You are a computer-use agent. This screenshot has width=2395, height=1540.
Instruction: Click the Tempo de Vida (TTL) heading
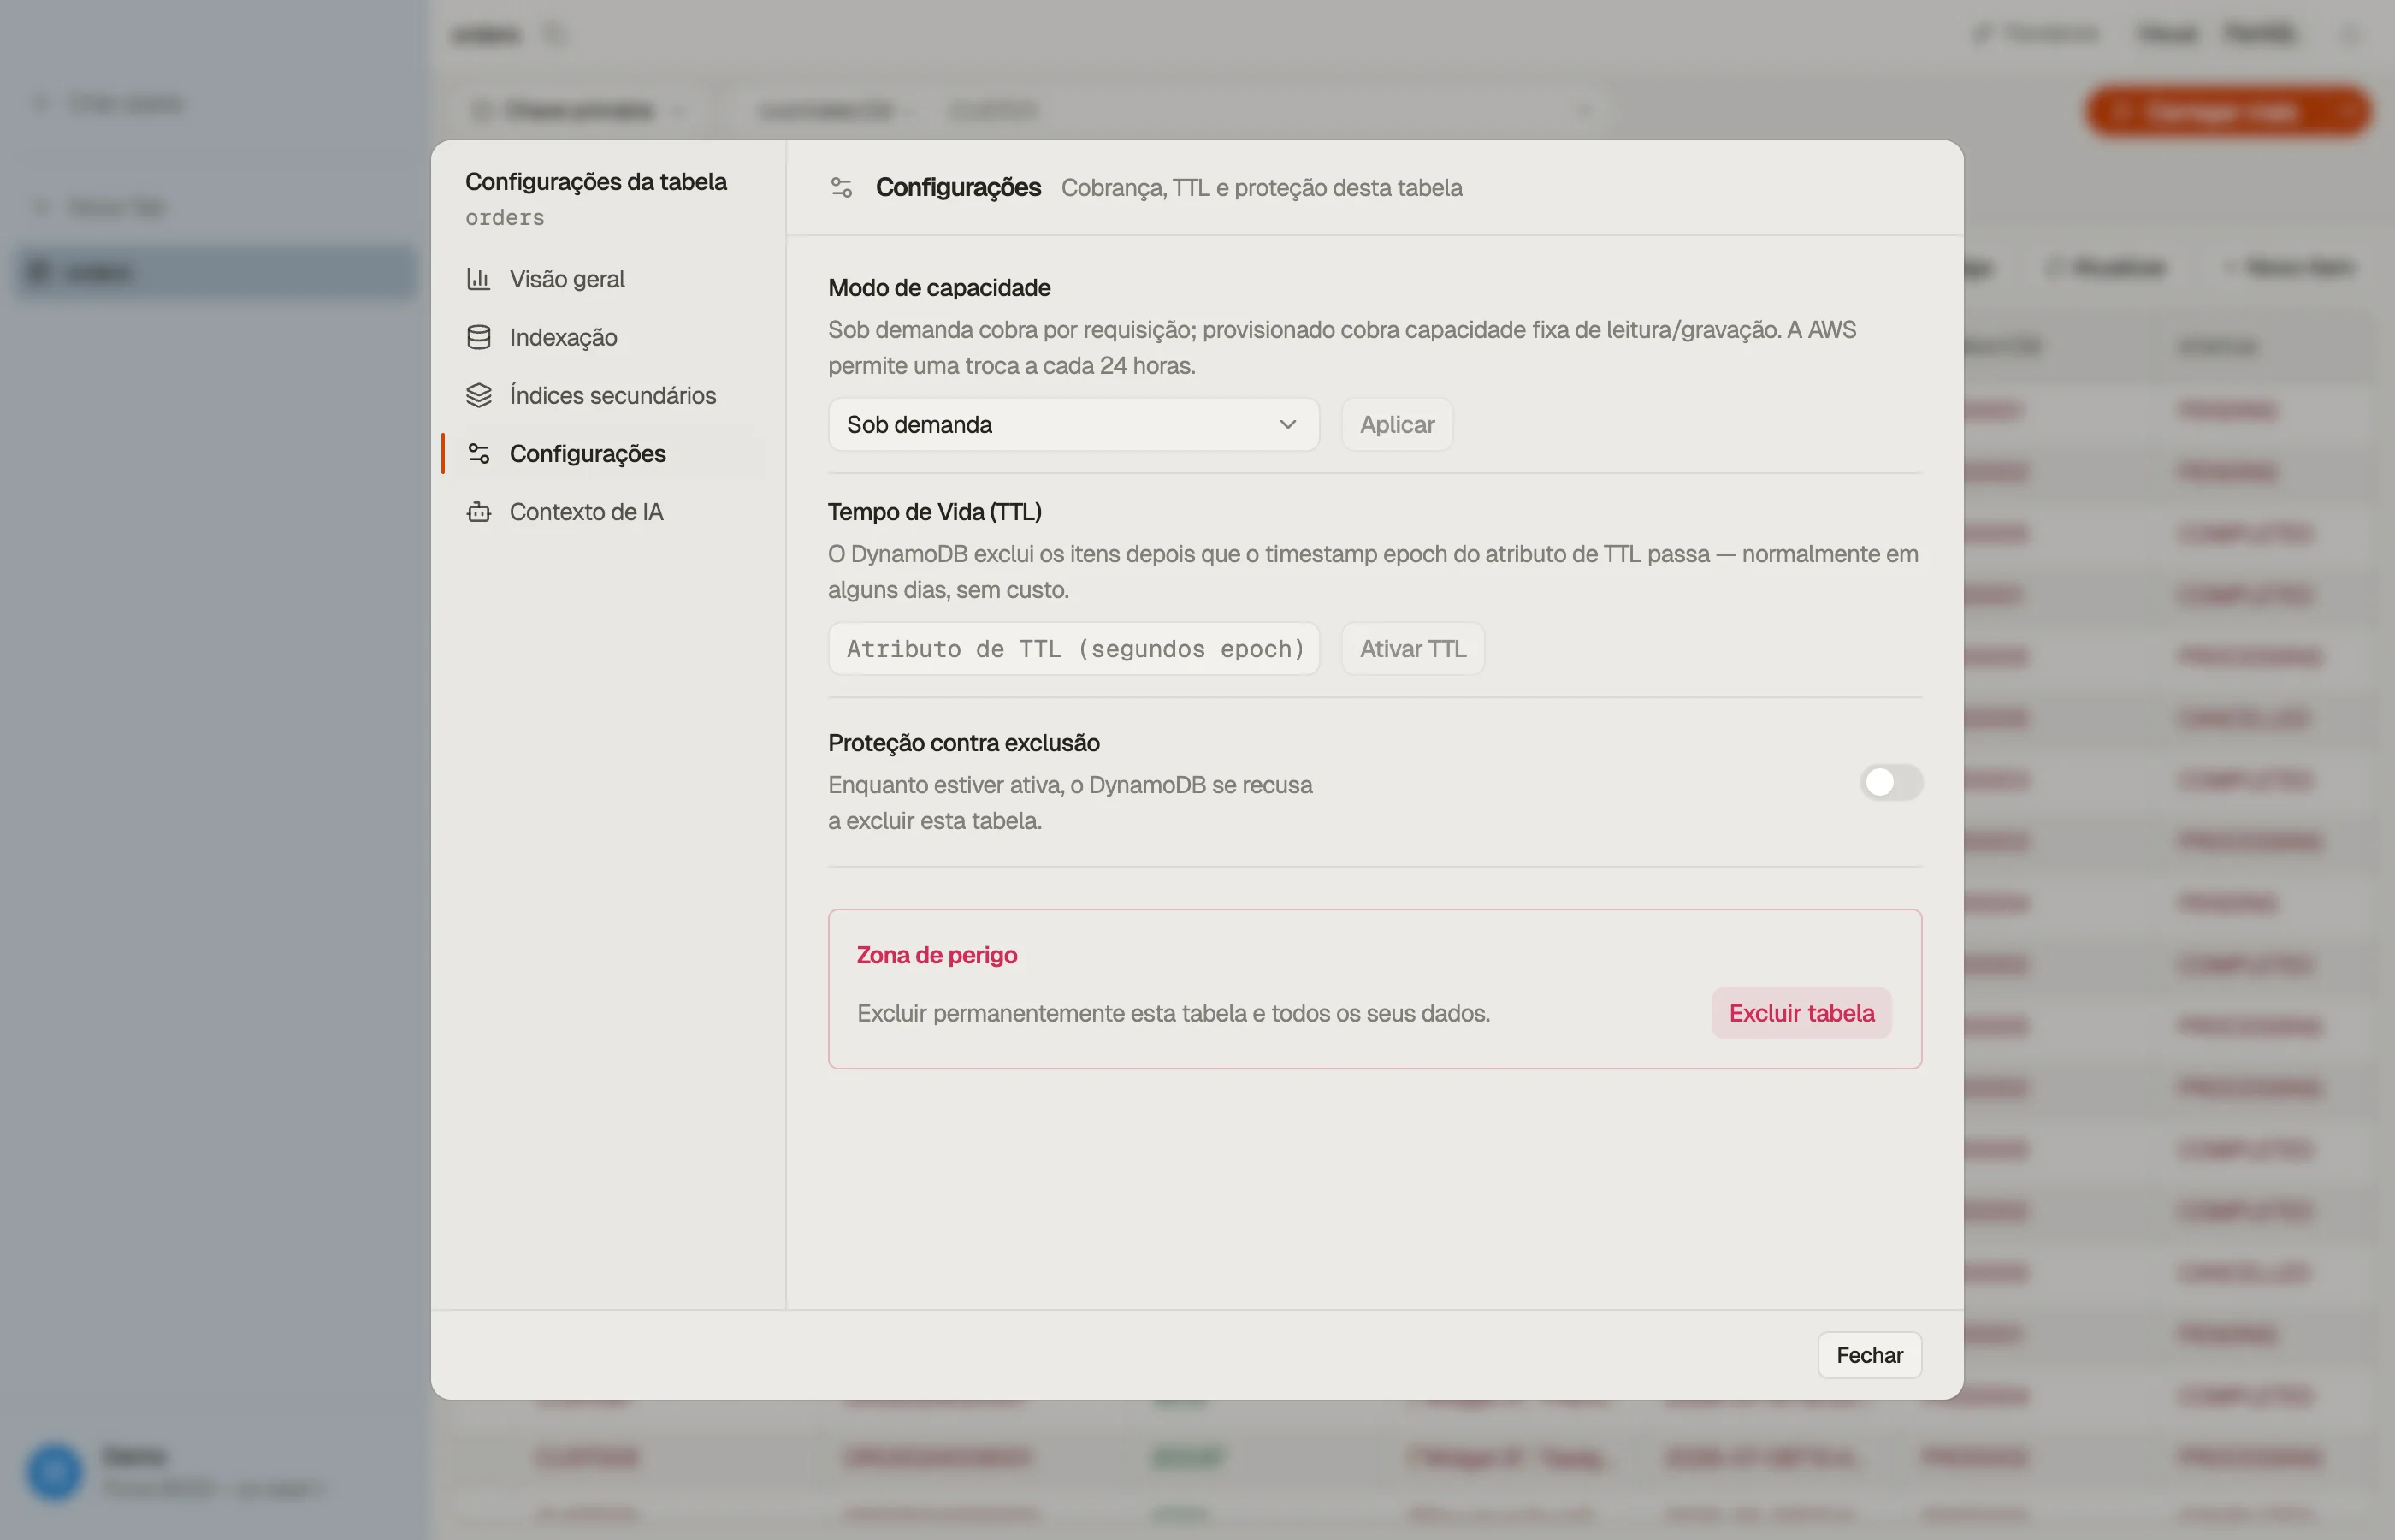(935, 511)
